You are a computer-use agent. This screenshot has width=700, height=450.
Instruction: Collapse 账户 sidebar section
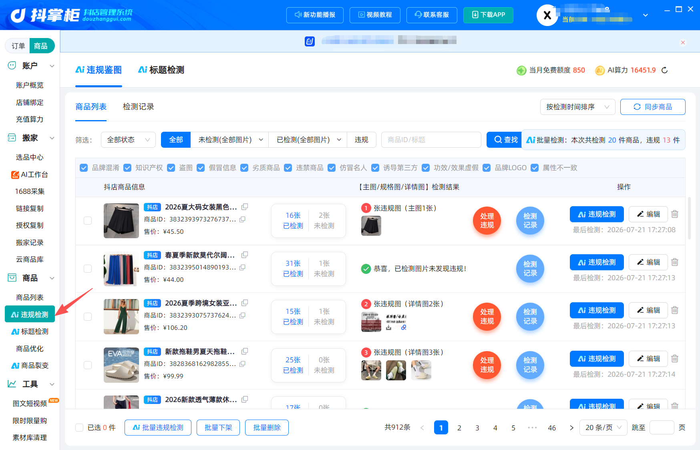pos(52,66)
